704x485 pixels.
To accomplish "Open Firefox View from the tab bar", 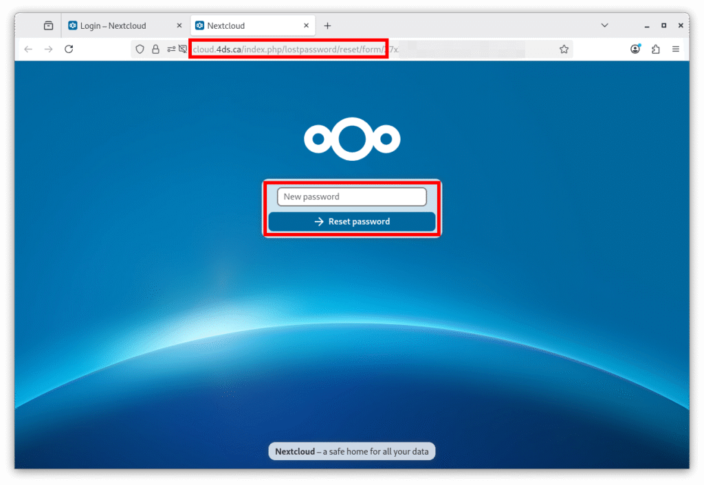I will [x=48, y=25].
